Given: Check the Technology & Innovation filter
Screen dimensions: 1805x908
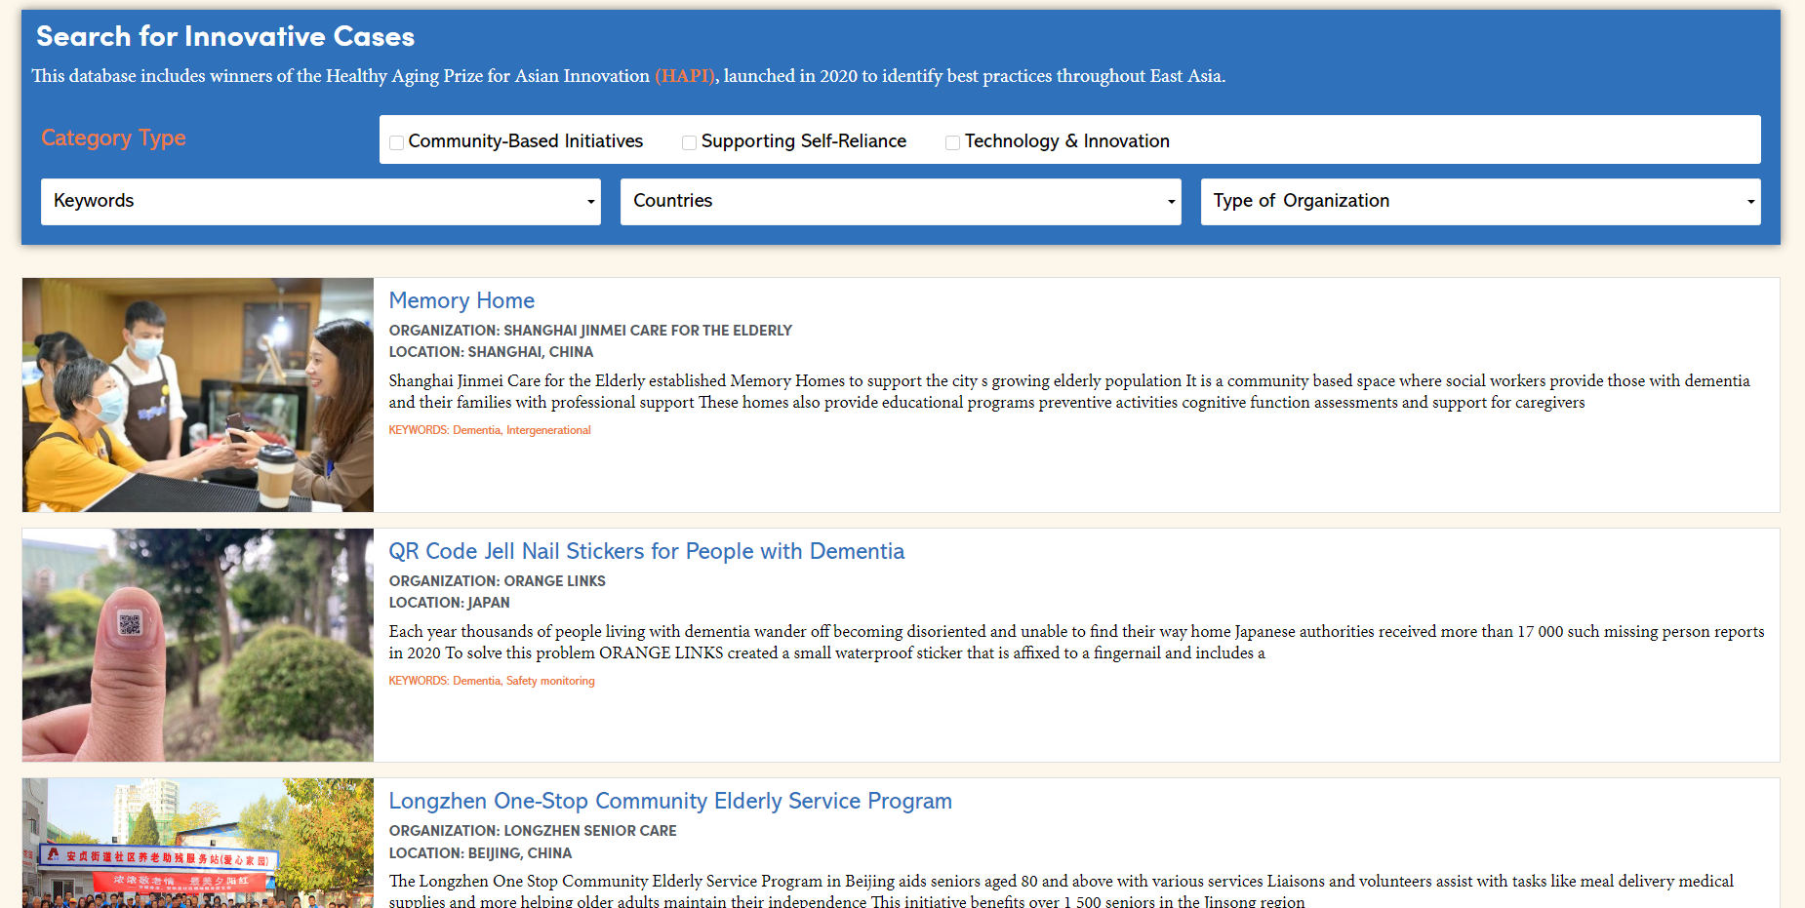Looking at the screenshot, I should point(953,142).
